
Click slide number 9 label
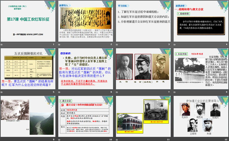54,140
